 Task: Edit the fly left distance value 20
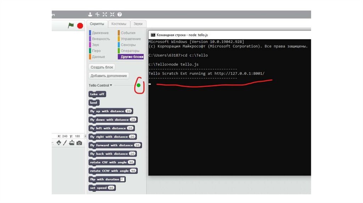[130, 128]
